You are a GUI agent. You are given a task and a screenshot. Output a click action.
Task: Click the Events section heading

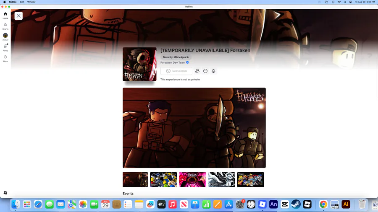point(128,194)
